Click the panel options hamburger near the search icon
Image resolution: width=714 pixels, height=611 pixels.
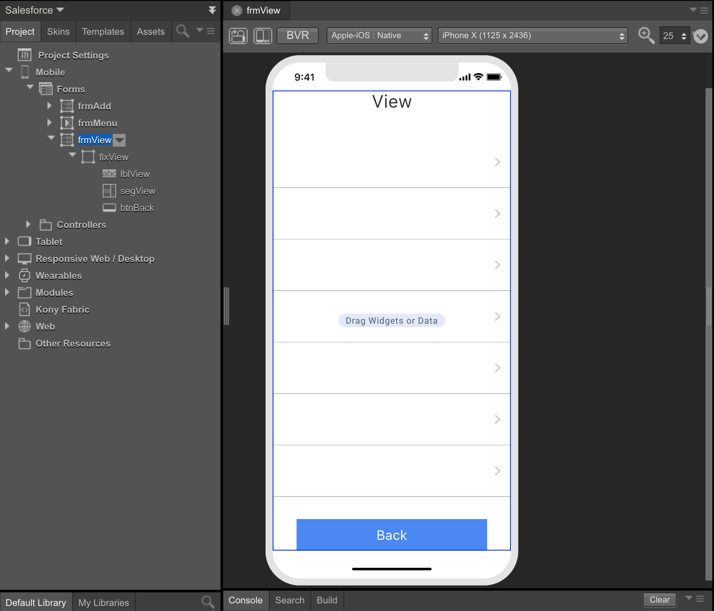pos(210,31)
